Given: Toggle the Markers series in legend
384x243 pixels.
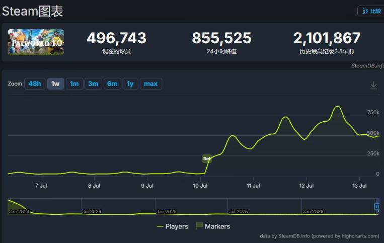Looking at the screenshot, I should [213, 226].
